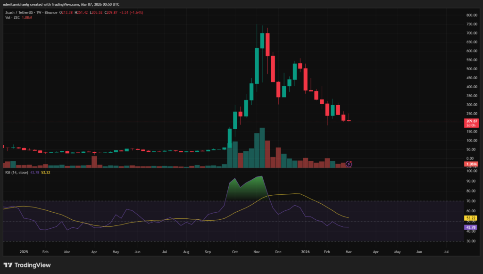Select the 2026 label on the time axis
Viewport: 483px width, 274px height.
(x=305, y=252)
